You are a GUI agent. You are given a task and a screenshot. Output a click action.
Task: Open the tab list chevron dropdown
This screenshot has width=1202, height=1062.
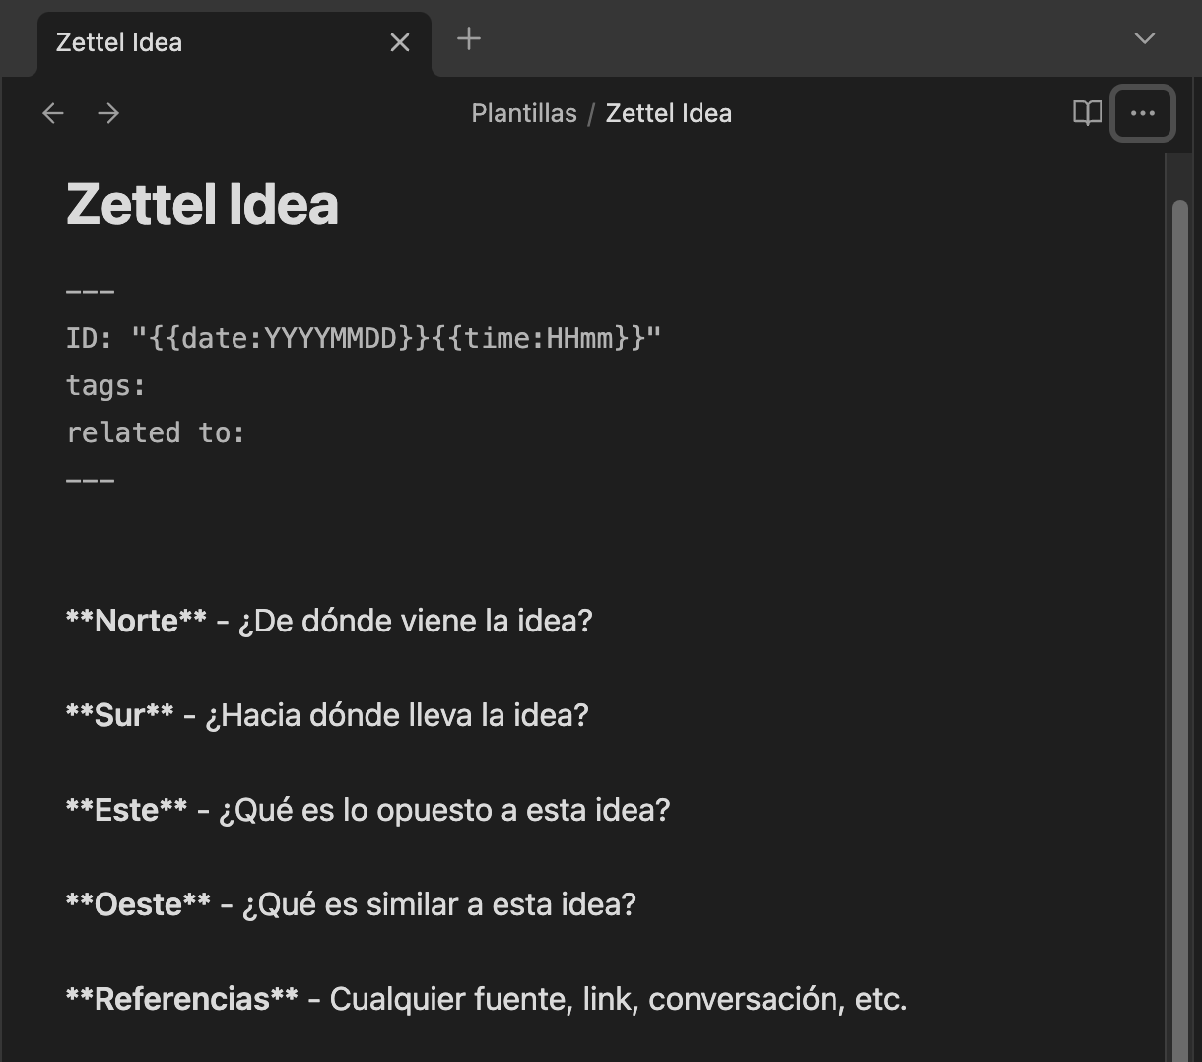pyautogui.click(x=1144, y=39)
